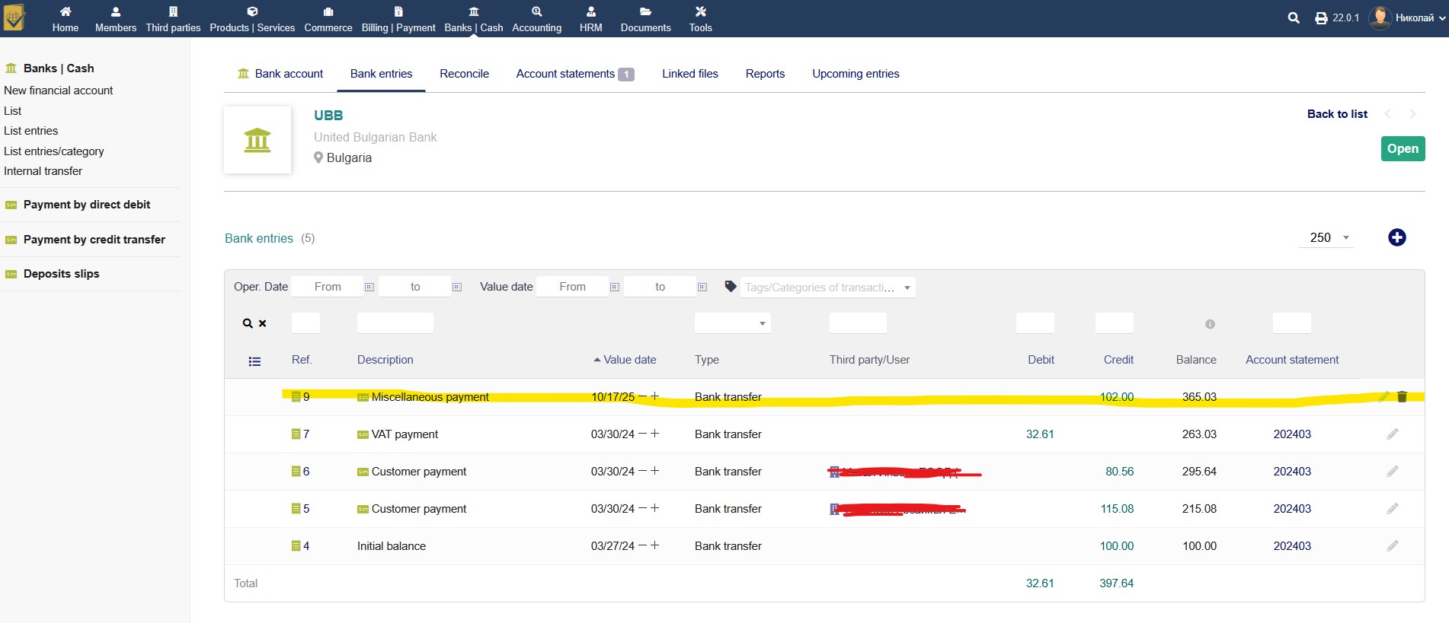Open calendar picker for Oper. Date From

[369, 287]
